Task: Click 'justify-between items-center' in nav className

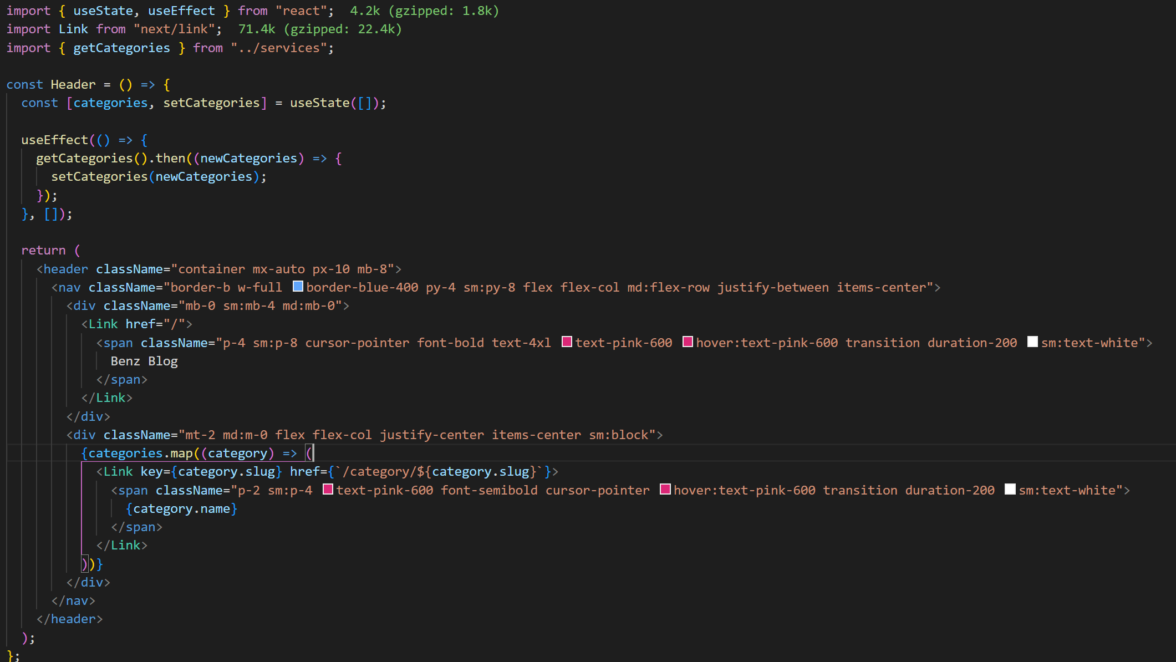Action: (x=822, y=288)
